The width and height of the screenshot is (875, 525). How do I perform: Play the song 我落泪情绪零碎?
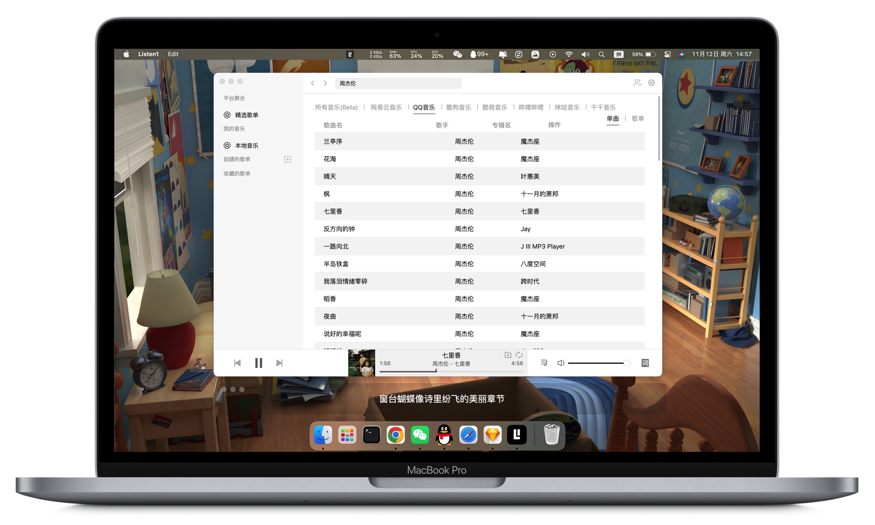[345, 281]
